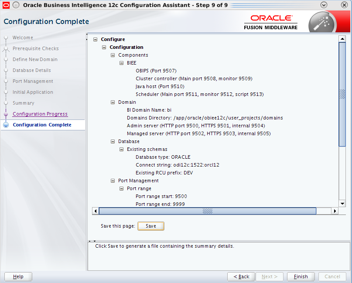This screenshot has height=283, width=352.
Task: Click the Back button
Action: coord(241,277)
